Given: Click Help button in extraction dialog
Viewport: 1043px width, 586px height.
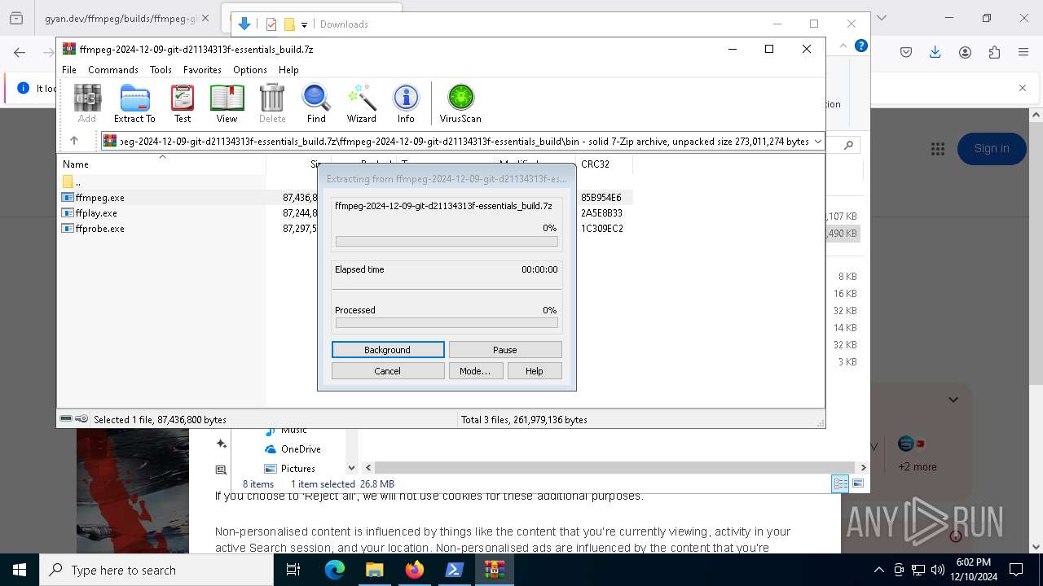Looking at the screenshot, I should (535, 371).
